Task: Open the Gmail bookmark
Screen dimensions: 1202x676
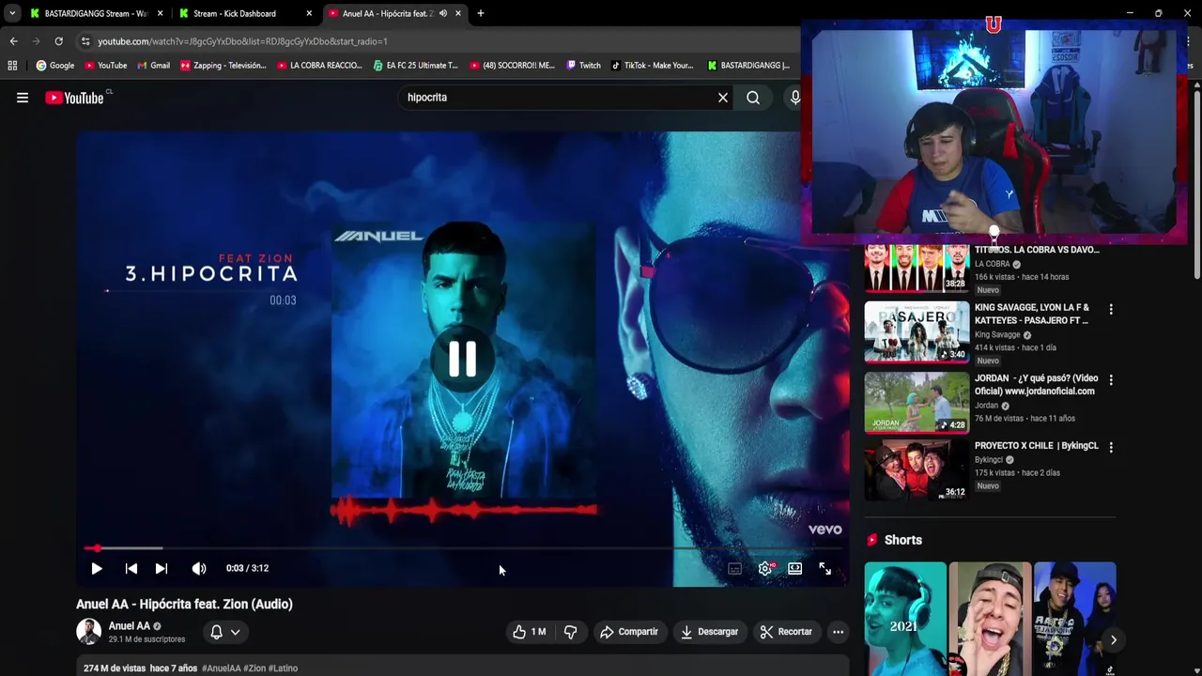Action: (x=153, y=66)
